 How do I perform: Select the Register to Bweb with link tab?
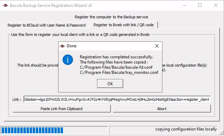tap(124, 25)
